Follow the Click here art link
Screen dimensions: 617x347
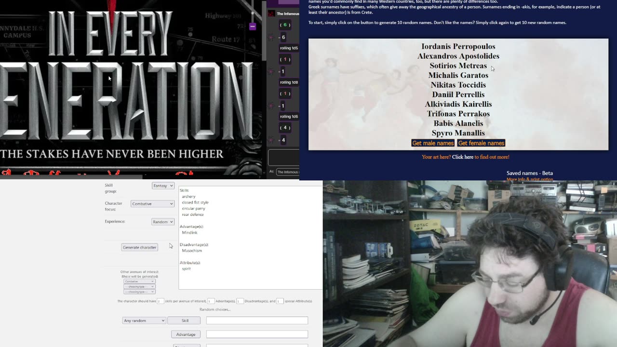(463, 157)
